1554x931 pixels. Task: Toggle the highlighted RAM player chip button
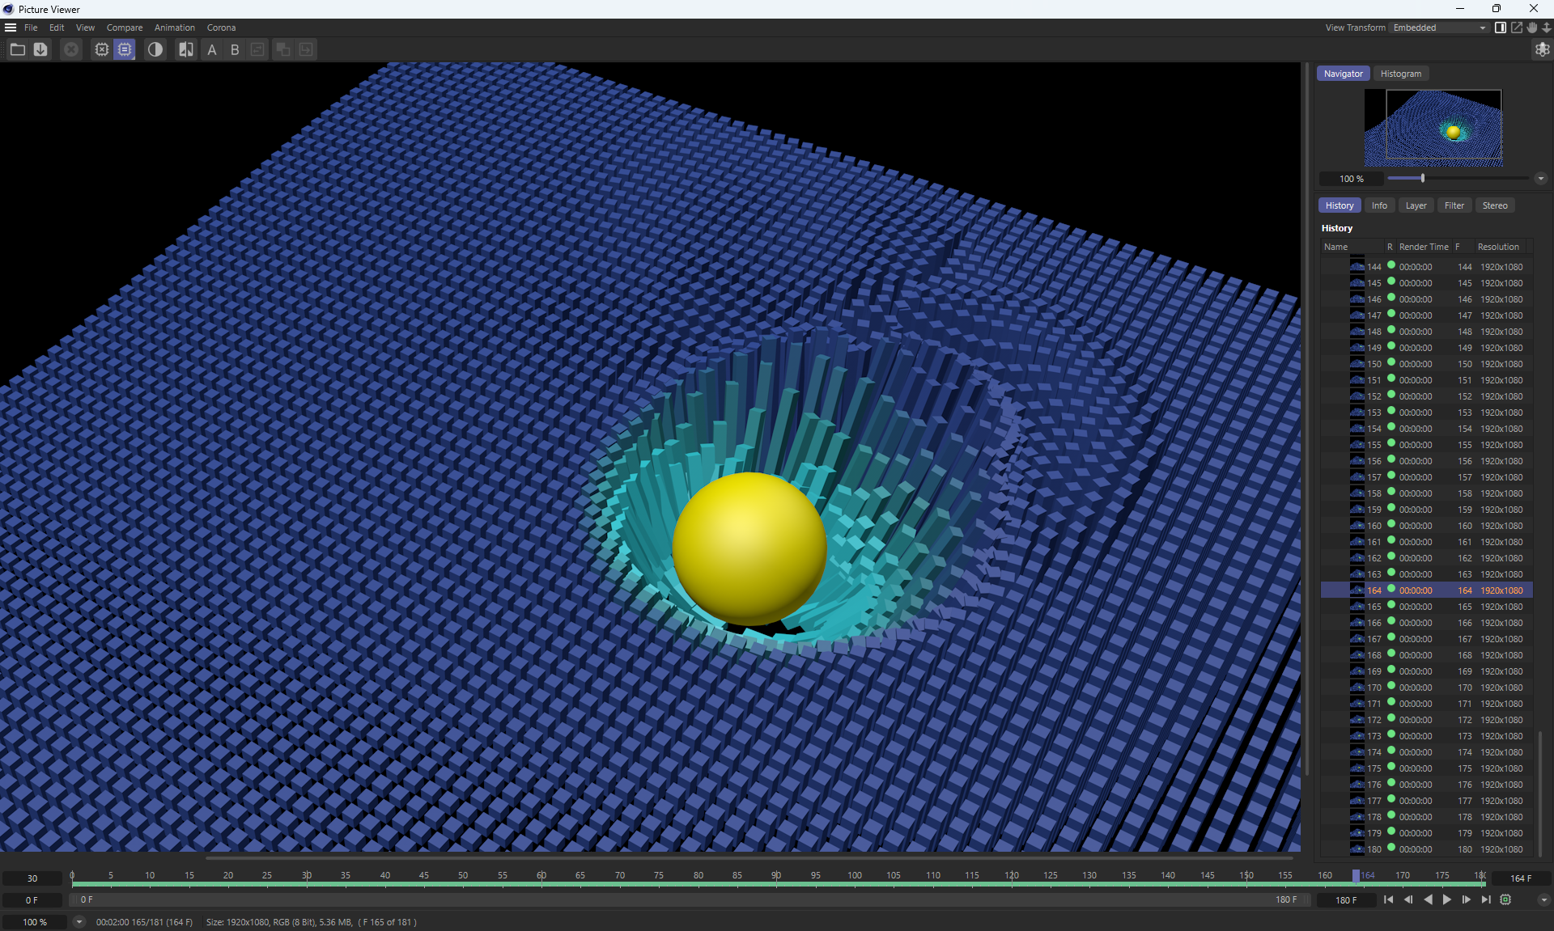[x=125, y=50]
